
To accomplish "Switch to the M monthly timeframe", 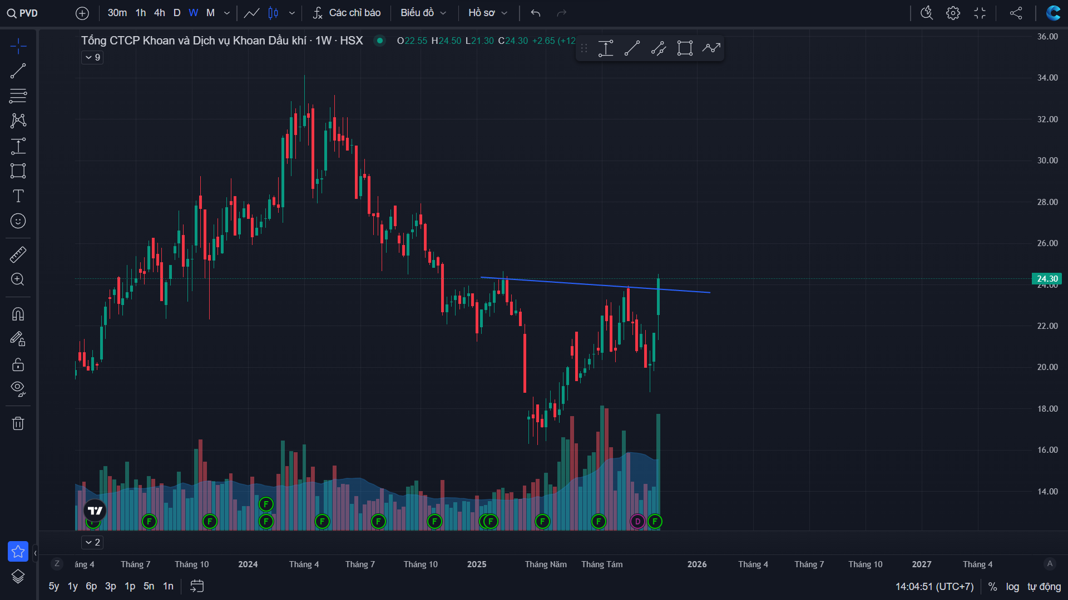I will click(x=210, y=13).
